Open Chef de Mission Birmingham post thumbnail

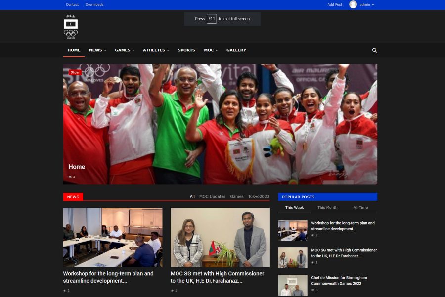[292, 285]
